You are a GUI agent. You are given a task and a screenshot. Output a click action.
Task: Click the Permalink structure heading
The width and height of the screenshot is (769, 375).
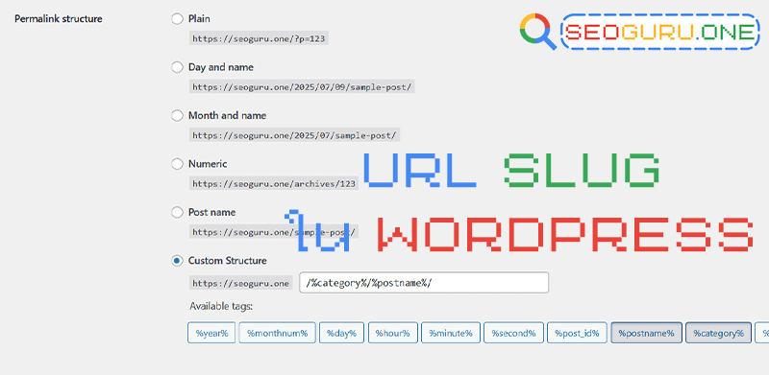59,19
